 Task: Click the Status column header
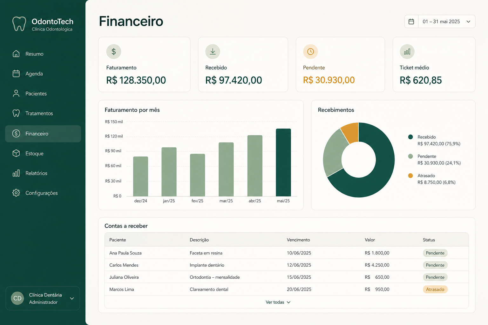pyautogui.click(x=429, y=240)
